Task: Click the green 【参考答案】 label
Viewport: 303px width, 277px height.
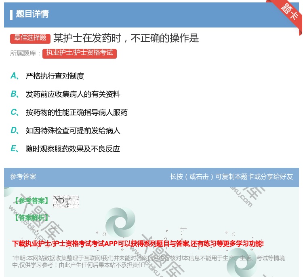Action: pos(32,201)
